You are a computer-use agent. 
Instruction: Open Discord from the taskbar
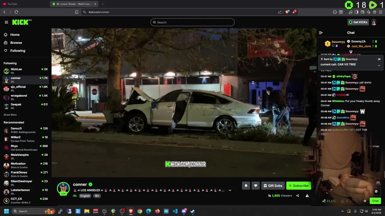[184, 211]
